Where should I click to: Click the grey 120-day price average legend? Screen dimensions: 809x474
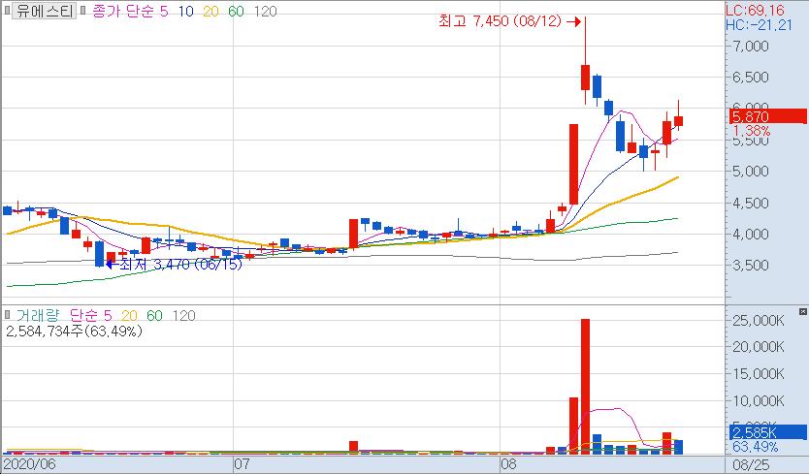click(266, 11)
